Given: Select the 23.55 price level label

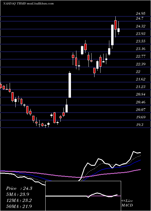Looking at the screenshot, I should tap(140, 41).
